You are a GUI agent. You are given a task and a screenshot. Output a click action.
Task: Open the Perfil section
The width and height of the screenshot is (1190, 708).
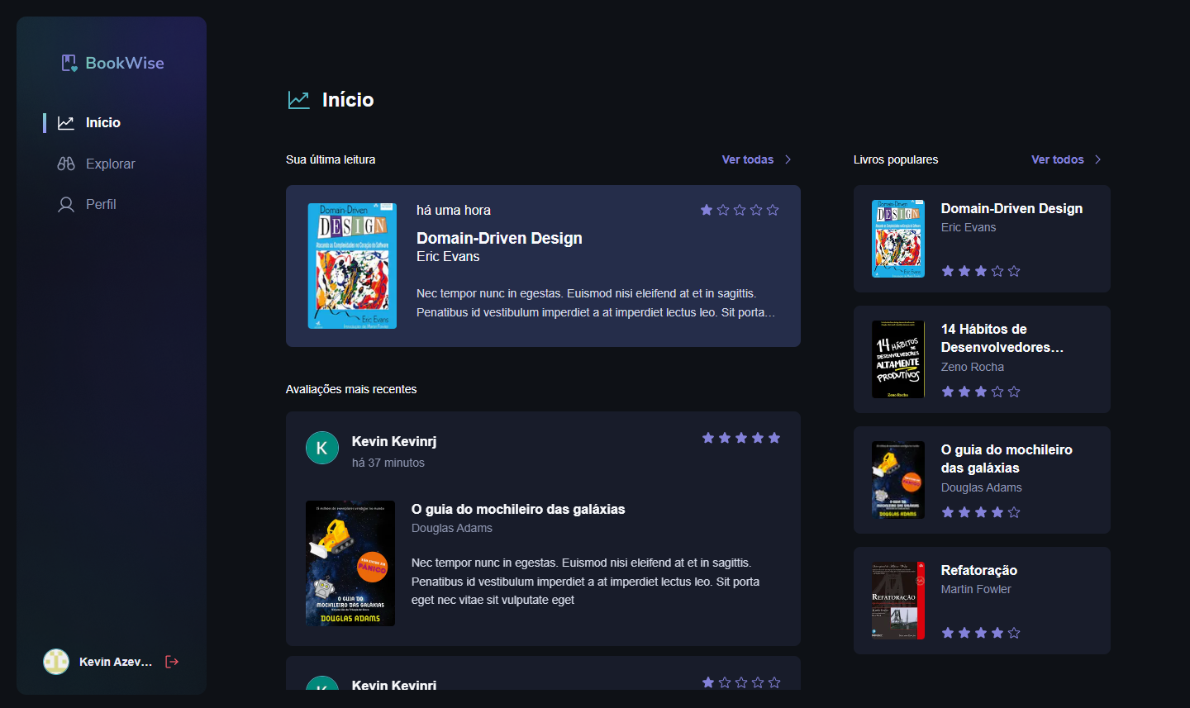[x=100, y=204]
